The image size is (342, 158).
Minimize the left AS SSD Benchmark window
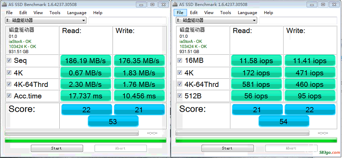[141, 4]
